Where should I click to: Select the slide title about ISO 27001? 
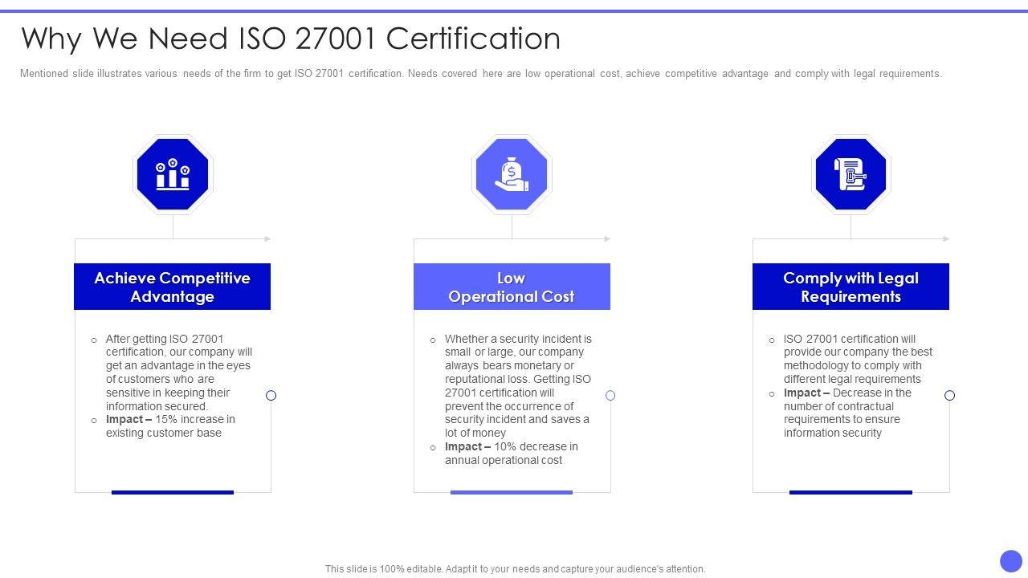[291, 39]
